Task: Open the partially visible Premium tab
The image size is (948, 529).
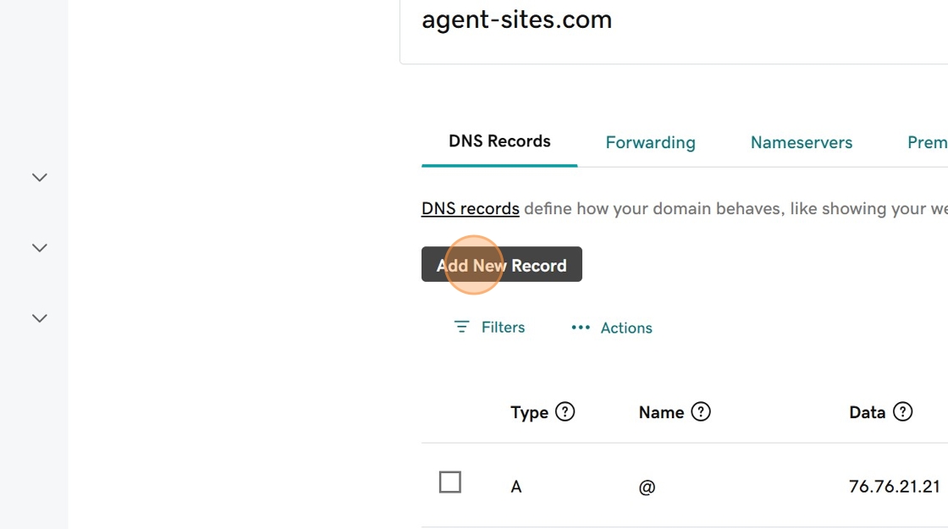Action: 926,143
